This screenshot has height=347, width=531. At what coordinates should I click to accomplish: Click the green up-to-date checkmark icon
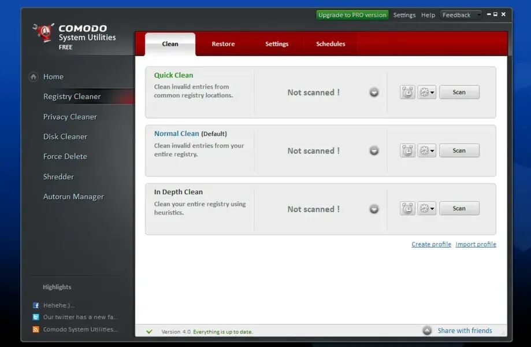pos(149,332)
